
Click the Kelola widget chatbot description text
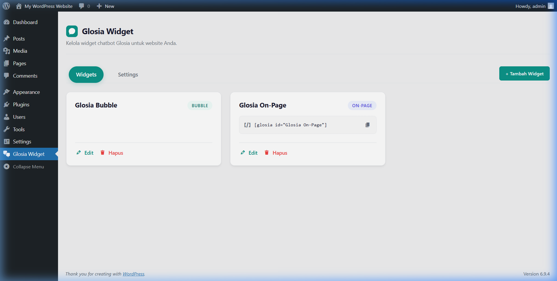(x=121, y=43)
